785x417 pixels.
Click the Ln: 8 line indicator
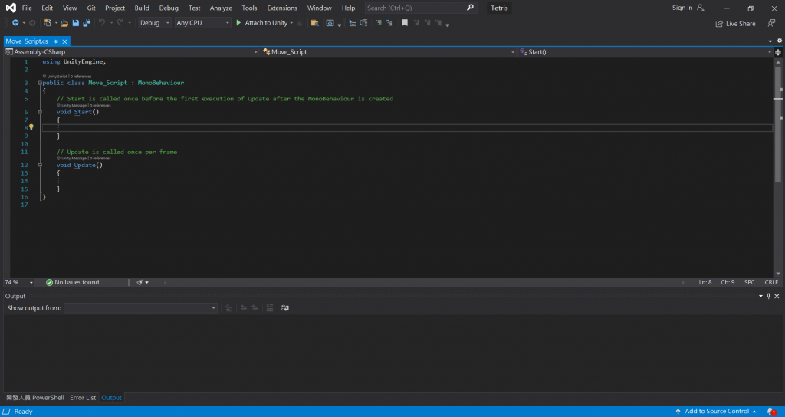705,282
